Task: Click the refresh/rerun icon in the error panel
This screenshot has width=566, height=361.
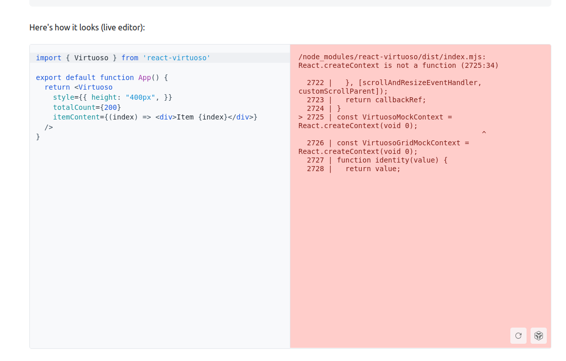Action: tap(518, 336)
